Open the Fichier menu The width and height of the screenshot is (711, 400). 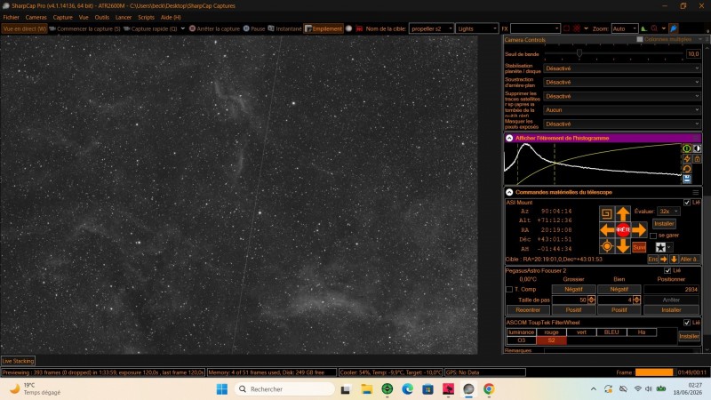tap(12, 17)
